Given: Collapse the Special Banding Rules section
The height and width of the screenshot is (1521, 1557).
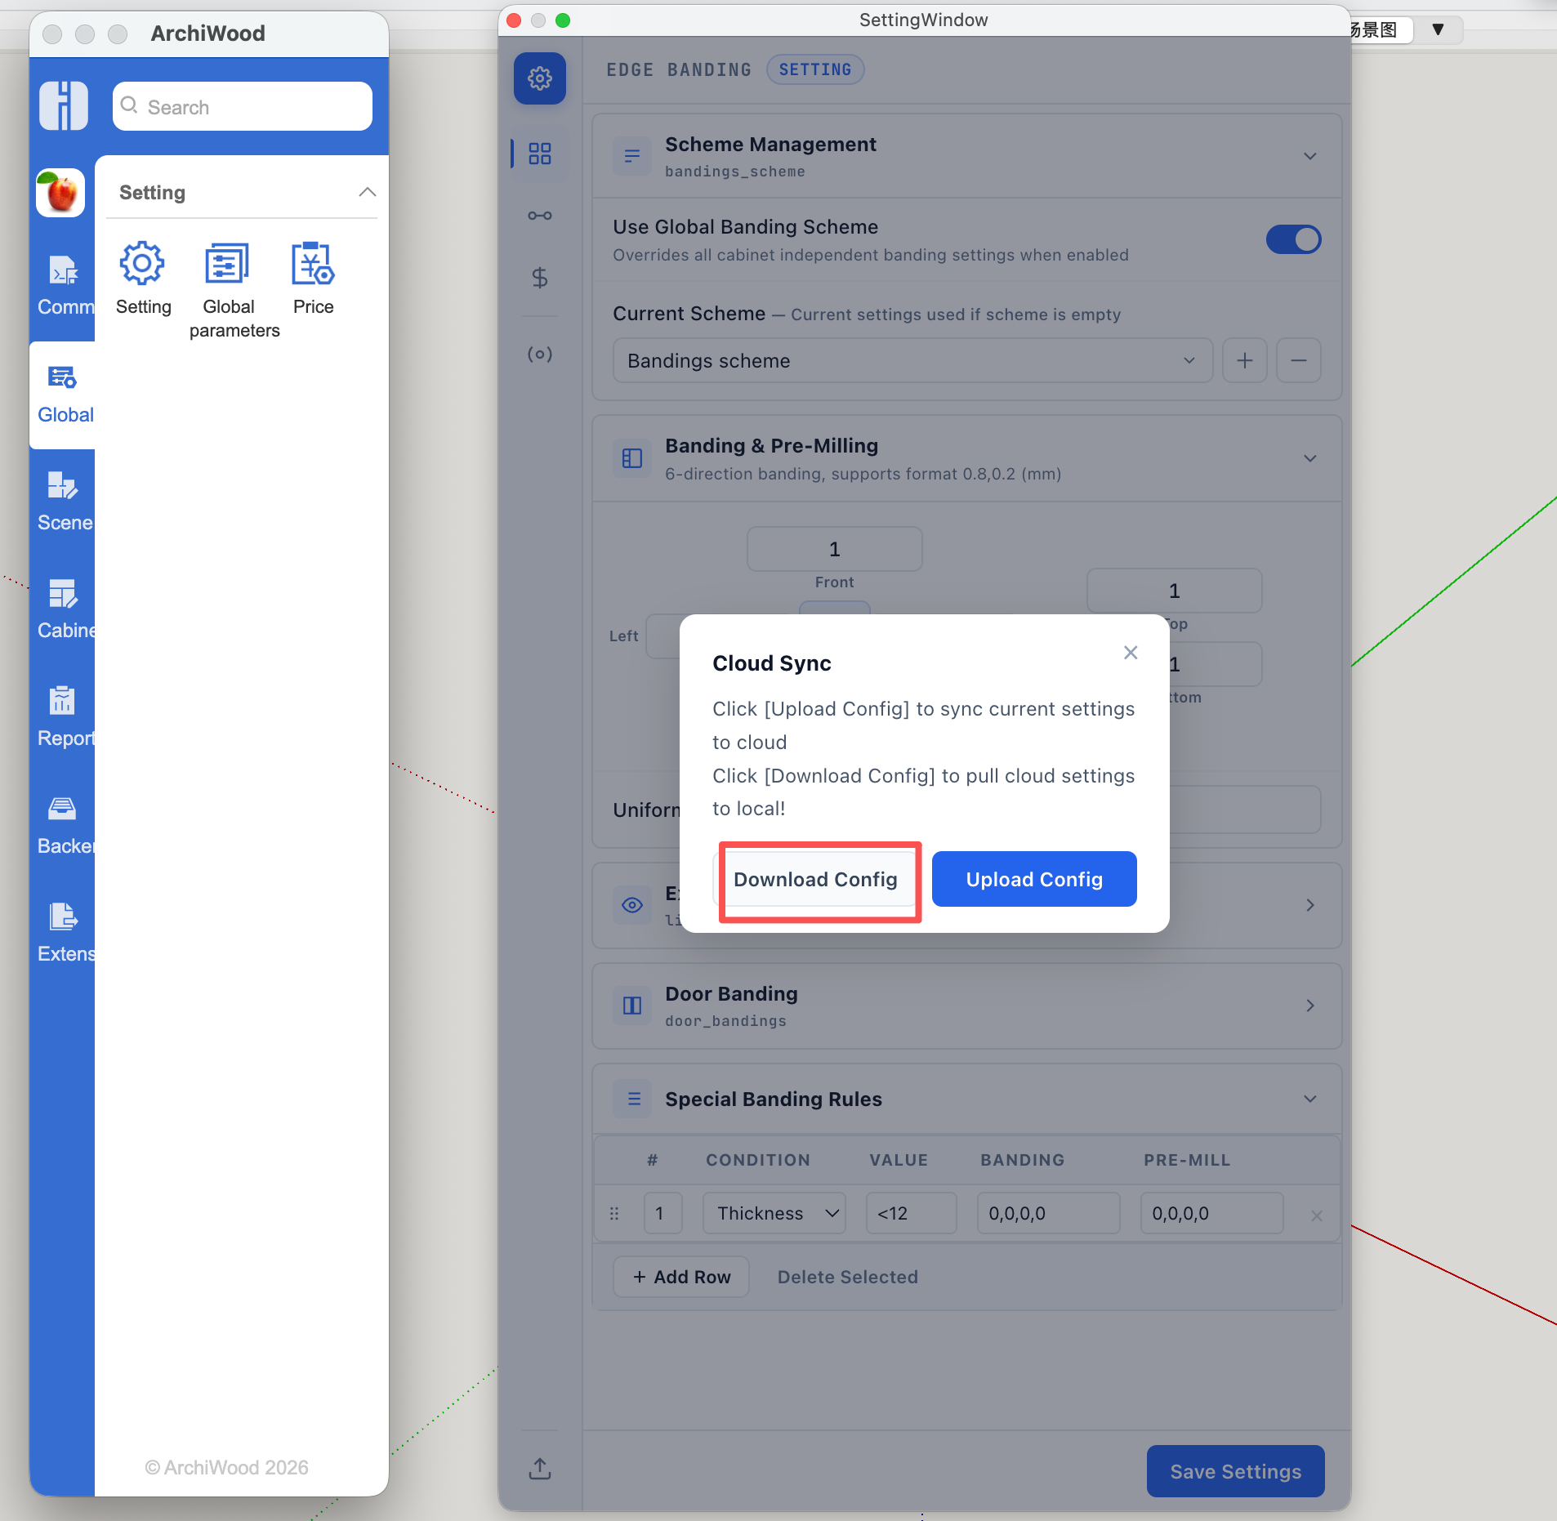Looking at the screenshot, I should pyautogui.click(x=1310, y=1099).
